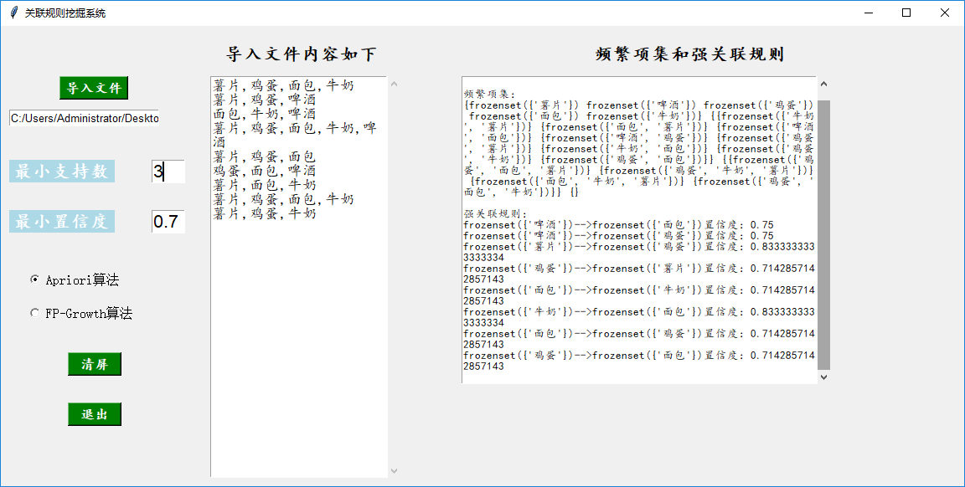Click the rule 鸡蛋-->薯片 in results

point(639,274)
